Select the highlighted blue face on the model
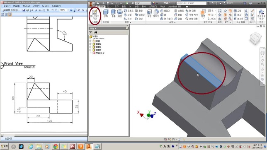Image resolution: width=267 pixels, height=150 pixels. coord(202,70)
